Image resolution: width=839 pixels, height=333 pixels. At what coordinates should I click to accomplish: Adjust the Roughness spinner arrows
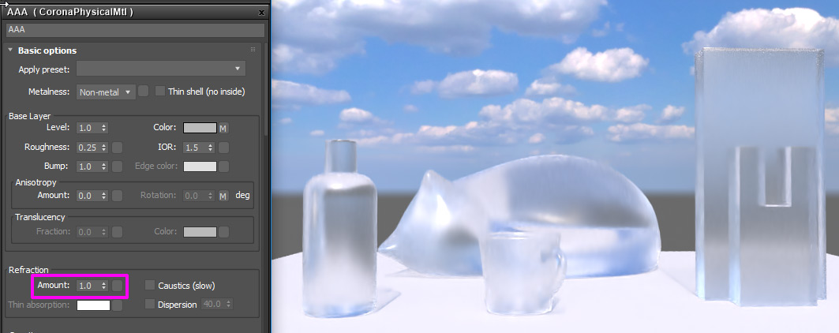pos(104,148)
